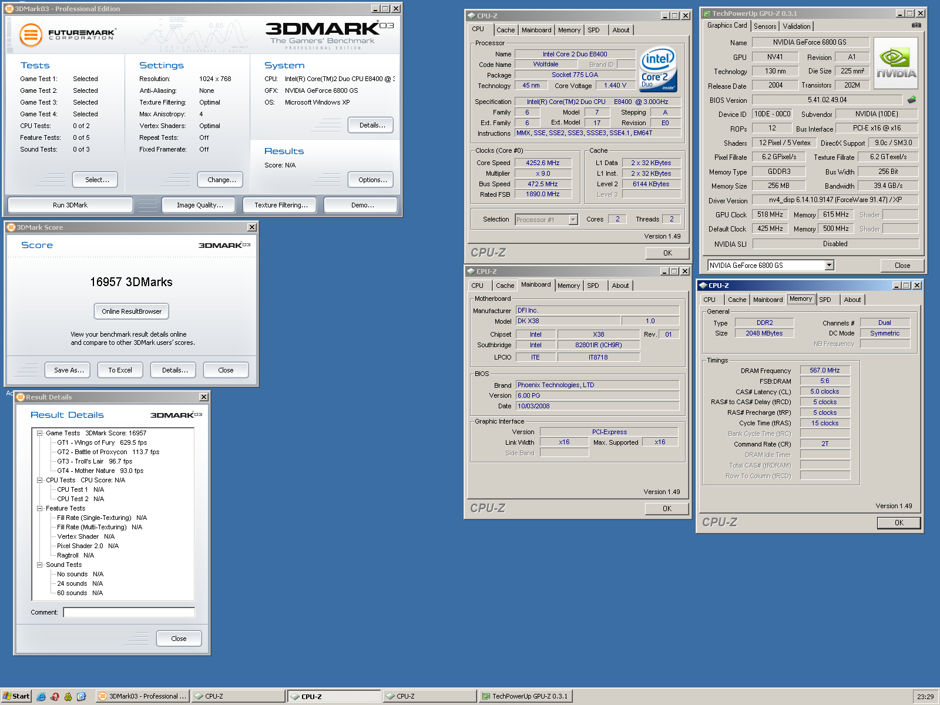Open SPD tab in top CPU-Z window
The width and height of the screenshot is (940, 705).
[x=593, y=30]
